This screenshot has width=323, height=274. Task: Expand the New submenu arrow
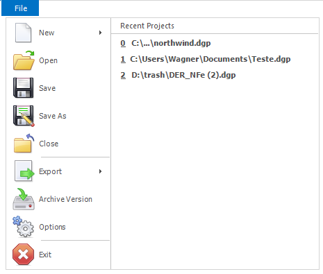point(100,33)
